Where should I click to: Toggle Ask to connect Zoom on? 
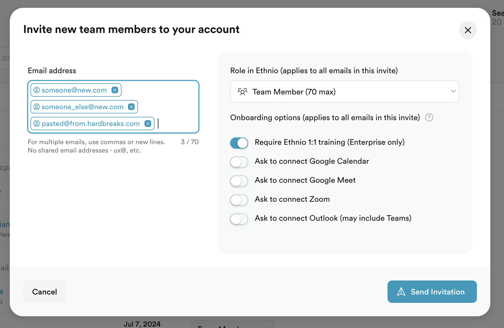[x=239, y=200]
